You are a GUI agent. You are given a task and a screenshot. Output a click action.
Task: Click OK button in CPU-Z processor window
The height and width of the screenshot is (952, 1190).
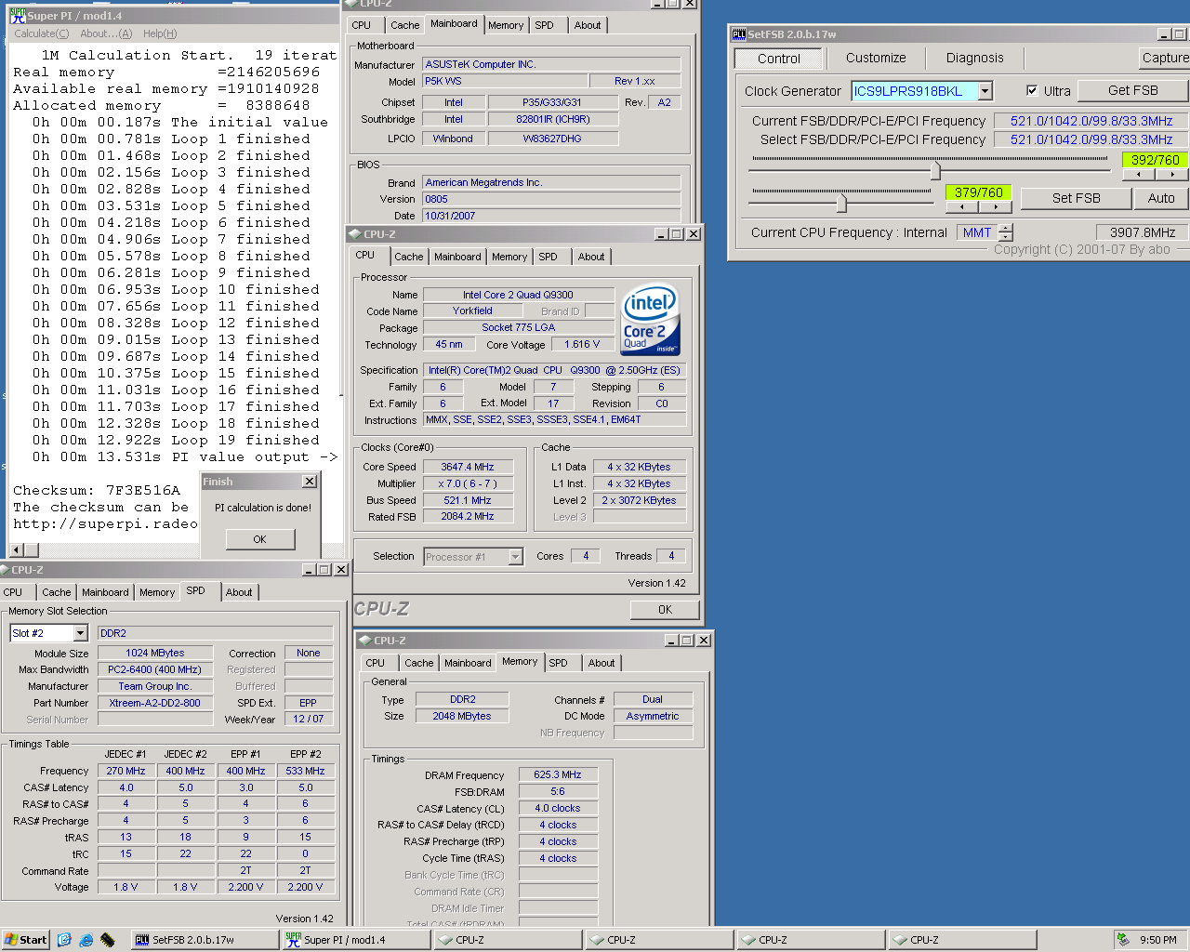(x=665, y=610)
